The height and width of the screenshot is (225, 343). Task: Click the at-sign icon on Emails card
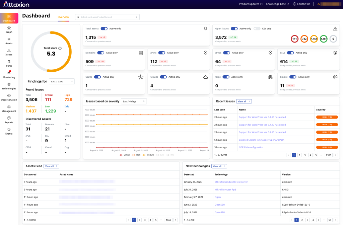[335, 77]
